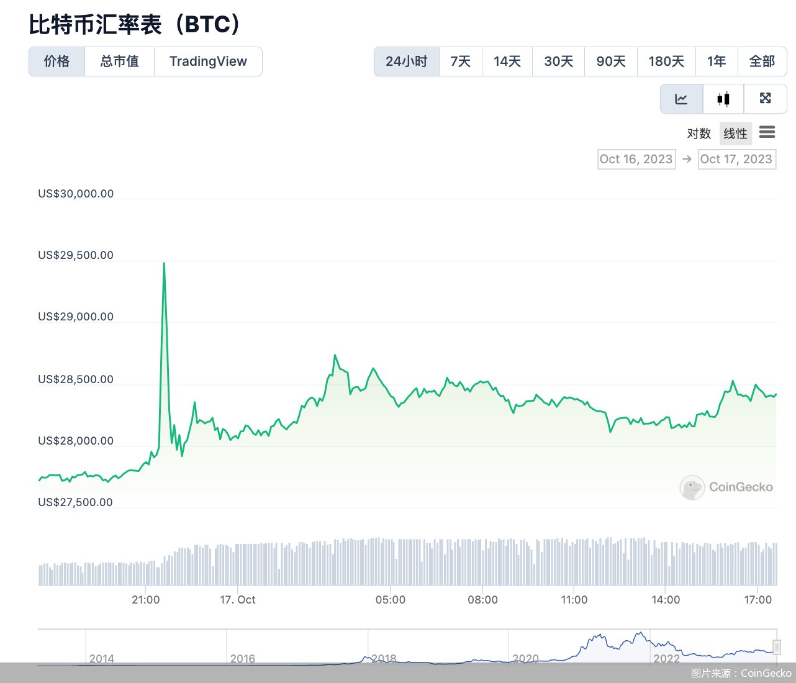796x683 pixels.
Task: Click the 17. Oct axis label
Action: click(238, 600)
